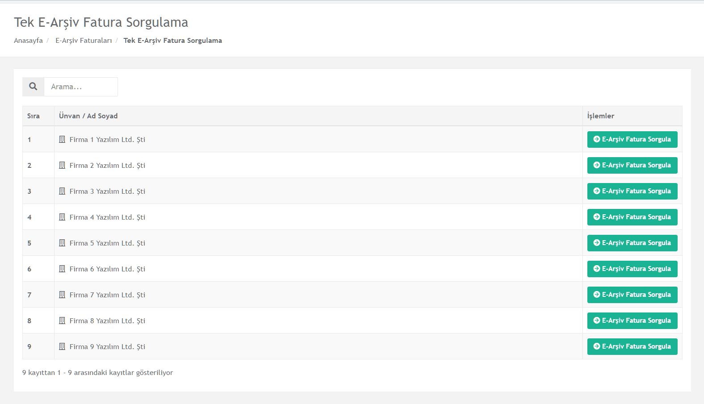704x404 pixels.
Task: Click the building icon beside Firma 5
Action: tap(62, 243)
